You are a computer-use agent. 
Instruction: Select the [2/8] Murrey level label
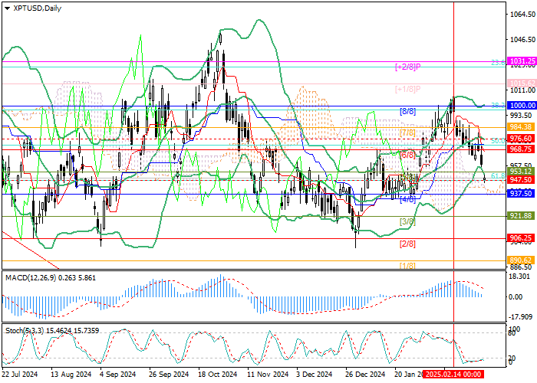(x=408, y=244)
